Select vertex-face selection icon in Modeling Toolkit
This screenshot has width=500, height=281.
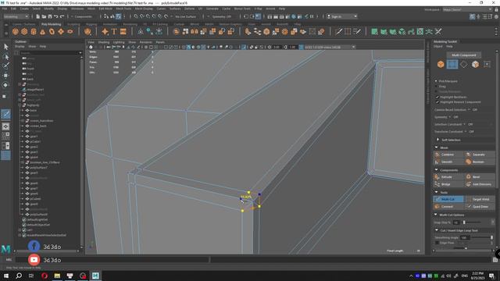pos(452,64)
